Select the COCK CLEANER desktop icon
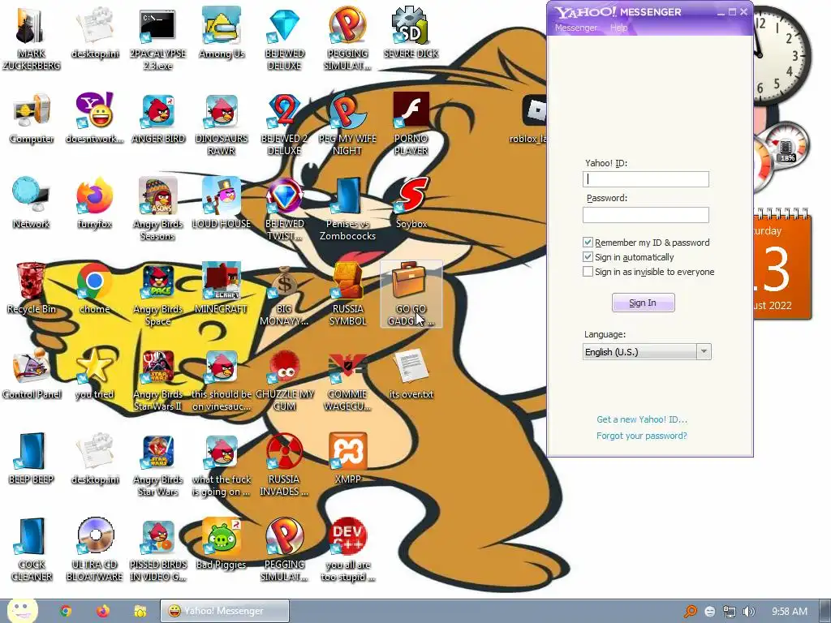This screenshot has width=831, height=623. [32, 549]
